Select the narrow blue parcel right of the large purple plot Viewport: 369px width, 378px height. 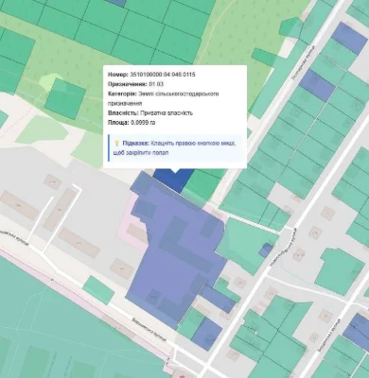(x=217, y=299)
